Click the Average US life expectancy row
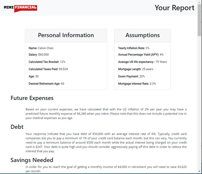The image size is (202, 174). (142, 62)
